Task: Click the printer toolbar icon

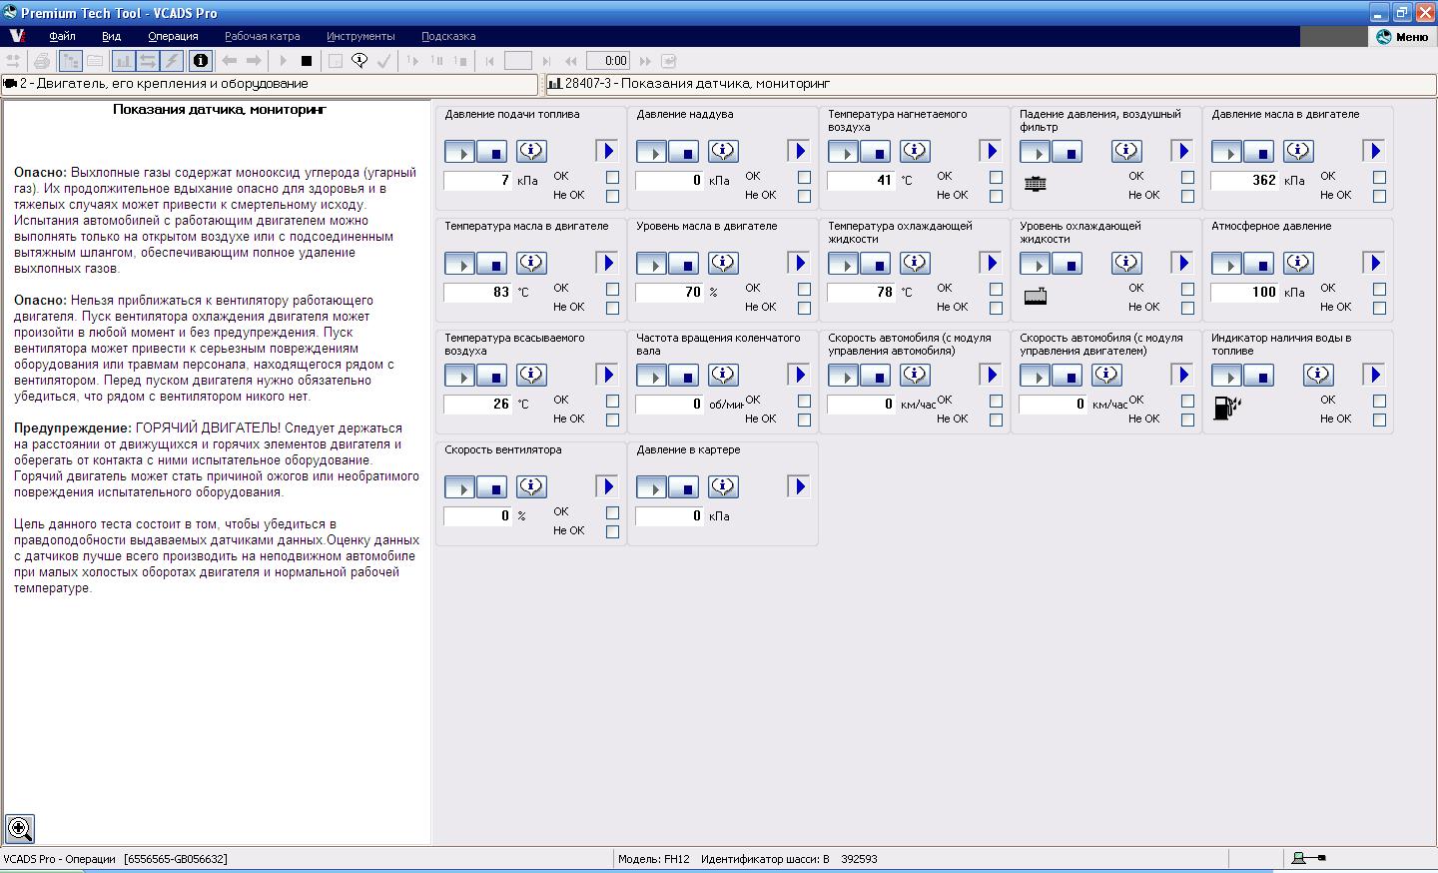Action: [x=41, y=61]
